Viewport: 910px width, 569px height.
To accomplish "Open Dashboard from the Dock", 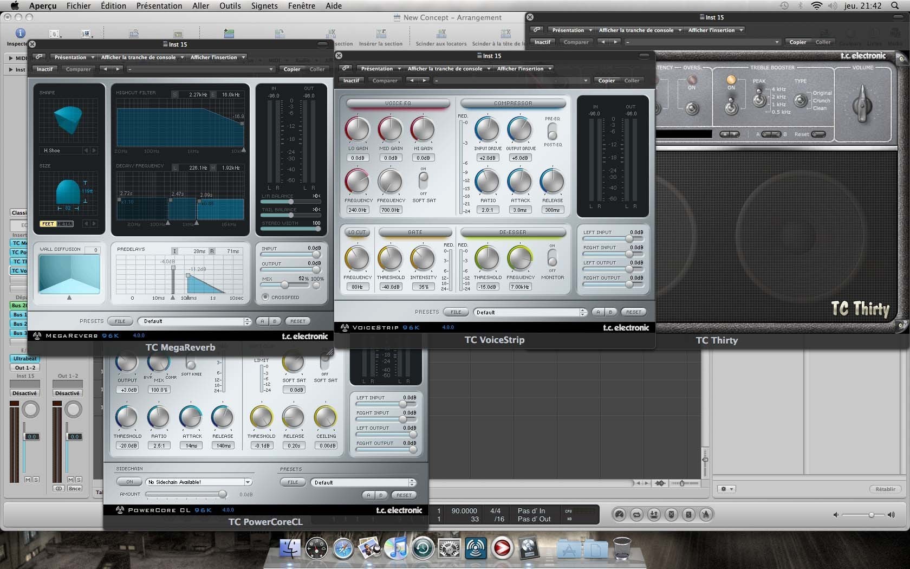I will click(x=317, y=548).
